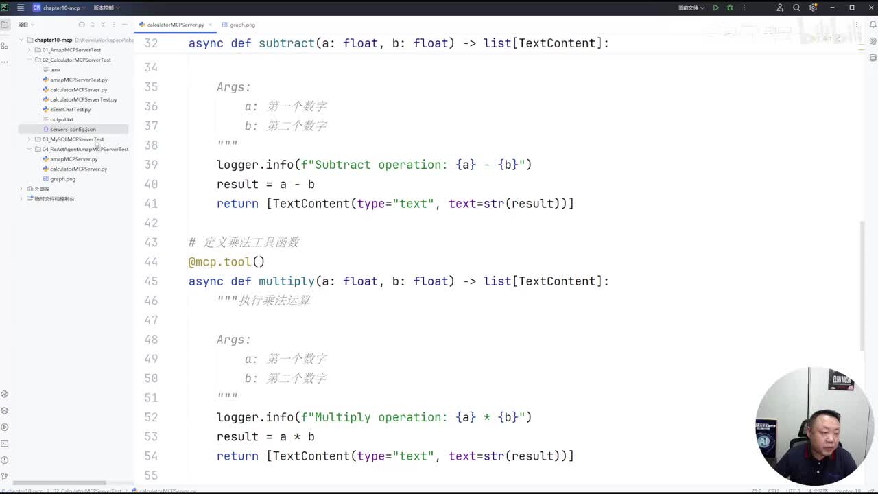Screen dimensions: 878x494
Task: Open the add-collaborator Code With Me icon
Action: [780, 8]
